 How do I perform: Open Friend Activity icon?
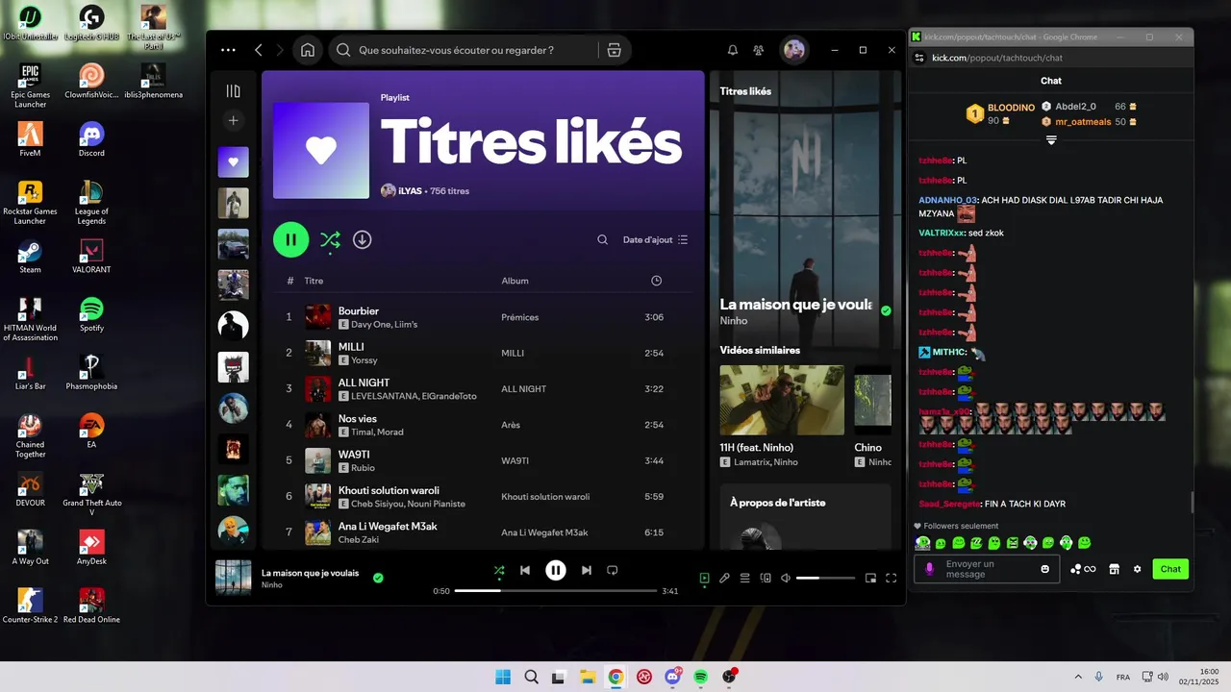[x=759, y=50]
